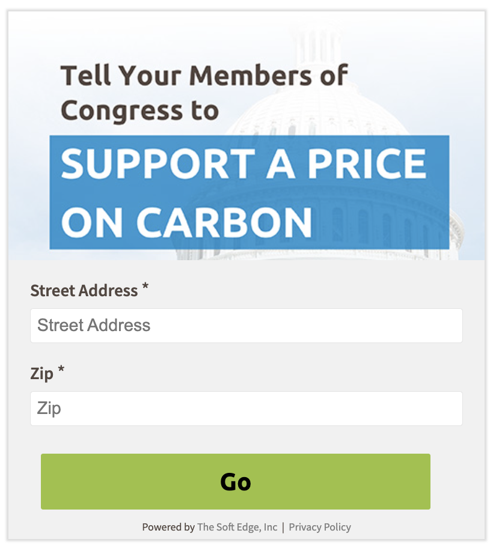Click the 'Powered by' footer text
Screen dimensions: 493x548
168,527
